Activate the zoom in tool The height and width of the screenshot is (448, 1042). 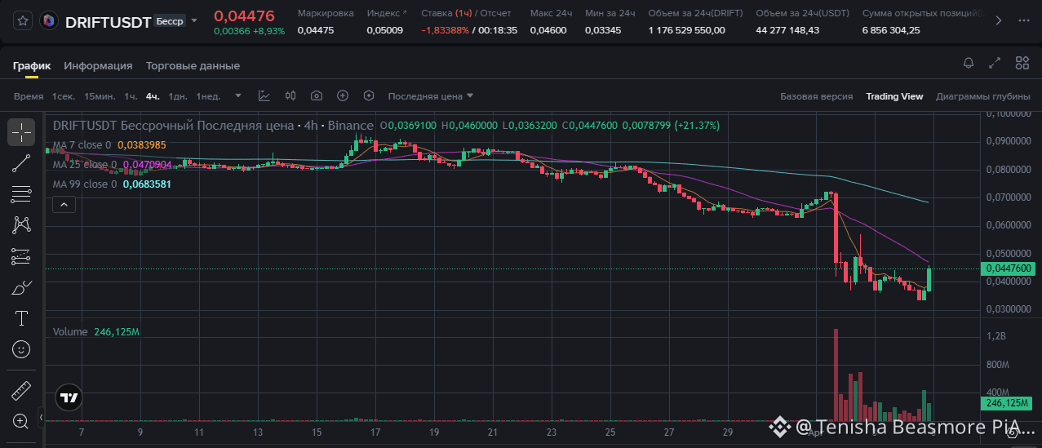point(21,421)
